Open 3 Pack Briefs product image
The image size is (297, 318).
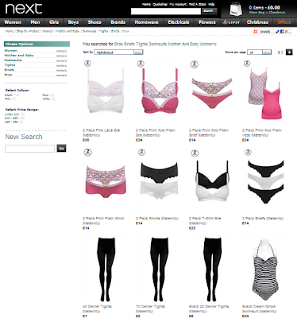[265, 181]
